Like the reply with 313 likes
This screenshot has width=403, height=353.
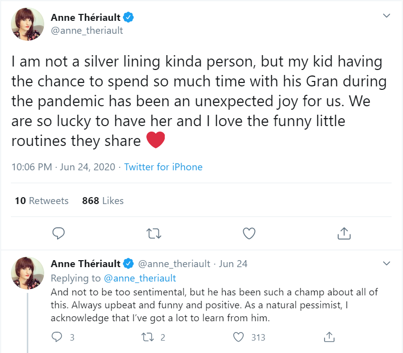click(240, 338)
